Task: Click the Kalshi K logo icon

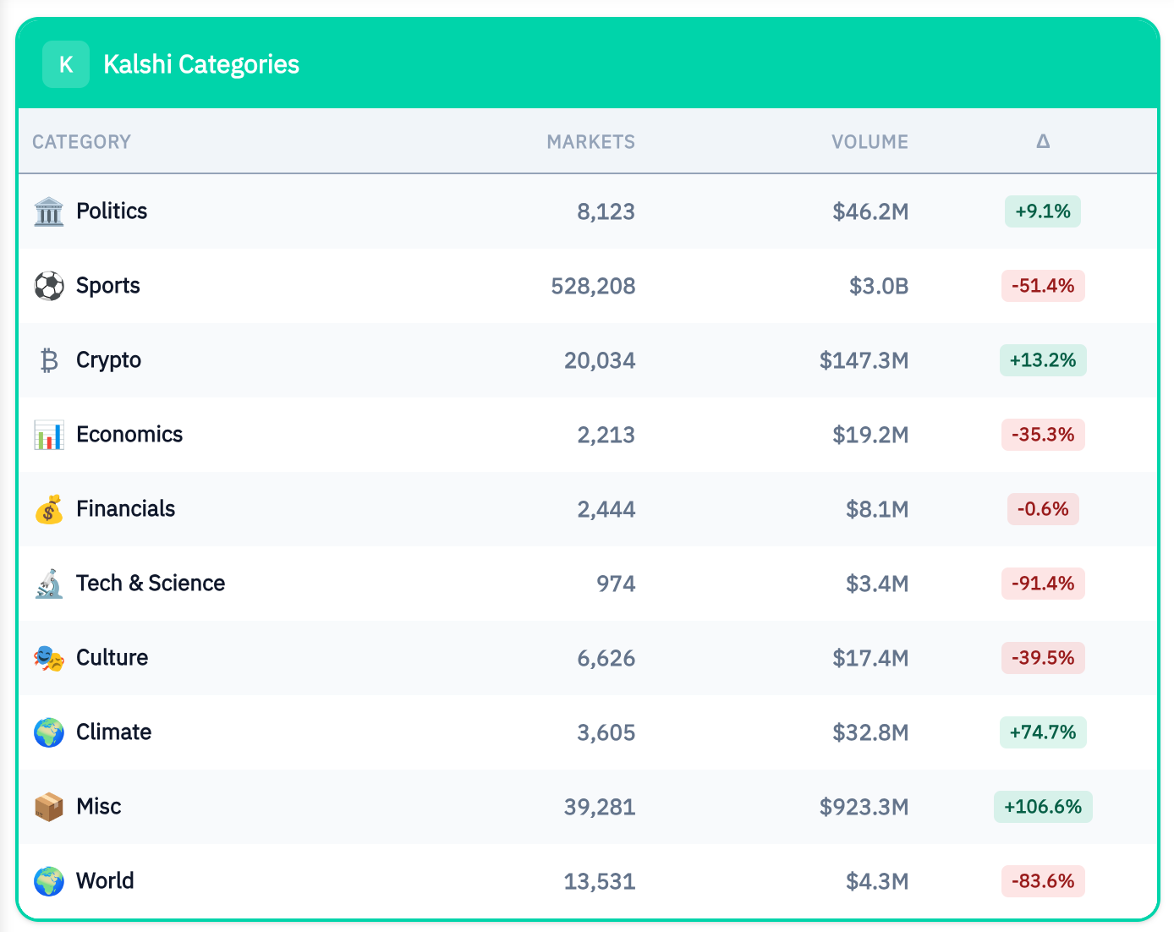Action: click(x=66, y=64)
